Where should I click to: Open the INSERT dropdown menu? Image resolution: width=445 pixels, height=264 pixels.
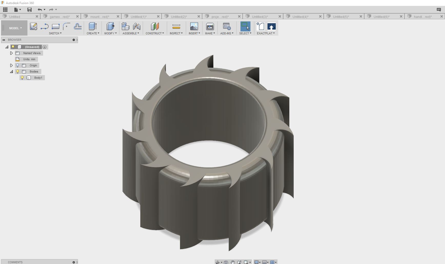pos(194,33)
